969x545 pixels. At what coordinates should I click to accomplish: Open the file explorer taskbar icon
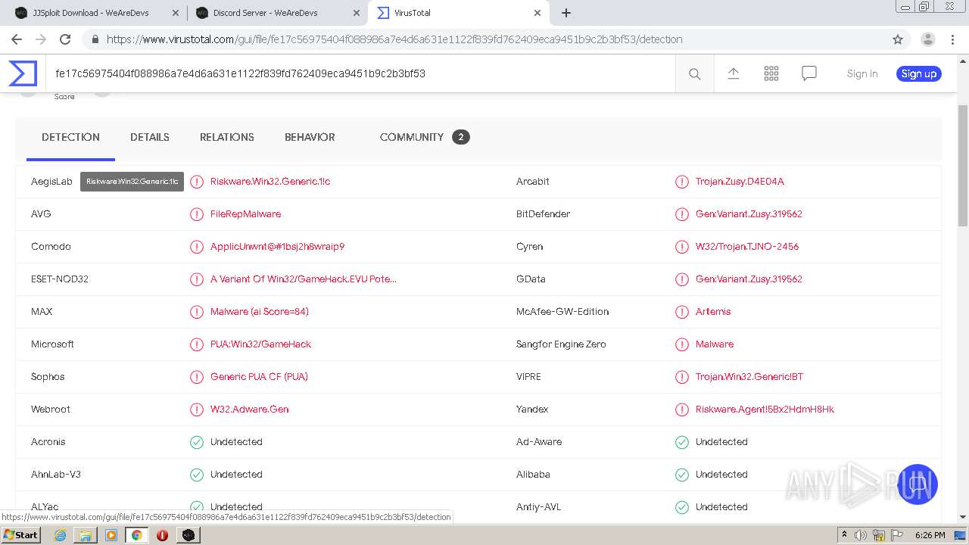86,535
